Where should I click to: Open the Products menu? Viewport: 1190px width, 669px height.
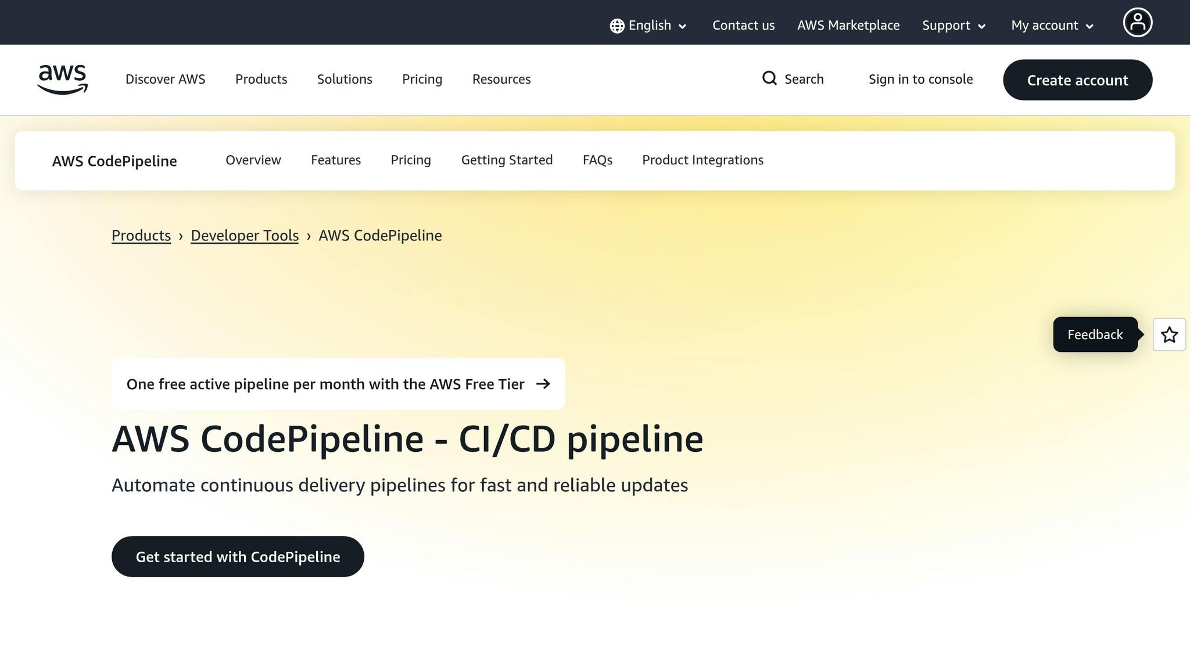click(x=261, y=80)
